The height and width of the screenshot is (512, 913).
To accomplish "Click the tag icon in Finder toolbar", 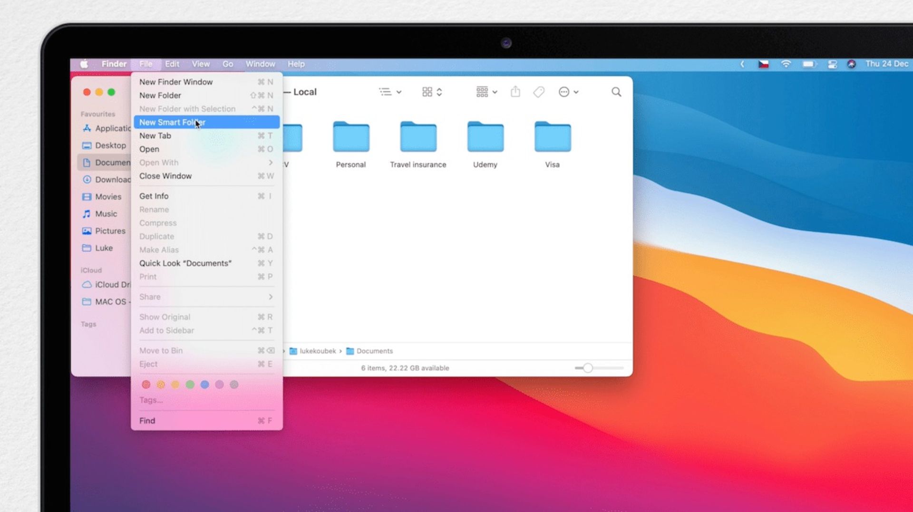I will (x=538, y=92).
